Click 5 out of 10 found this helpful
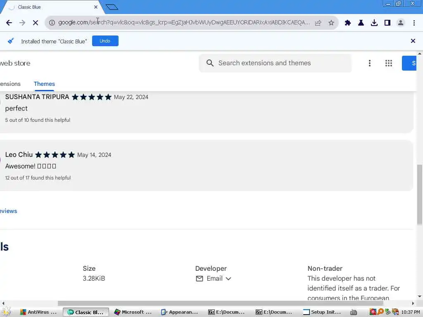Image resolution: width=423 pixels, height=317 pixels. pyautogui.click(x=38, y=120)
